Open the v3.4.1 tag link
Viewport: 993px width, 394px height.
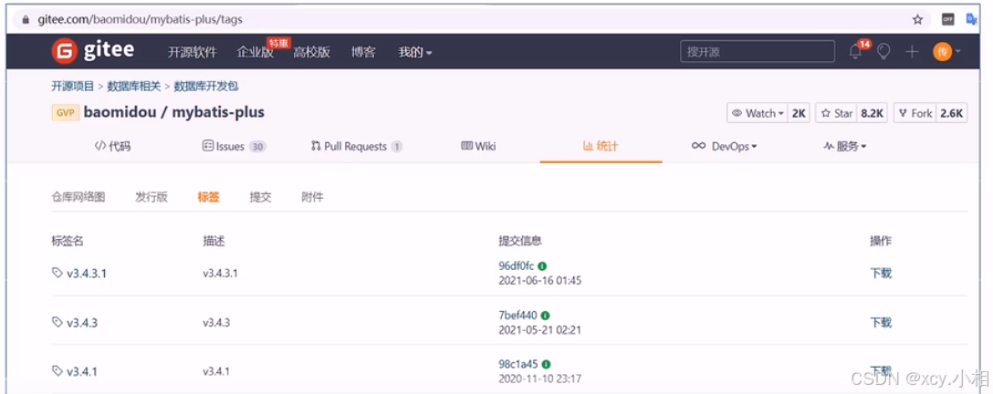point(82,371)
